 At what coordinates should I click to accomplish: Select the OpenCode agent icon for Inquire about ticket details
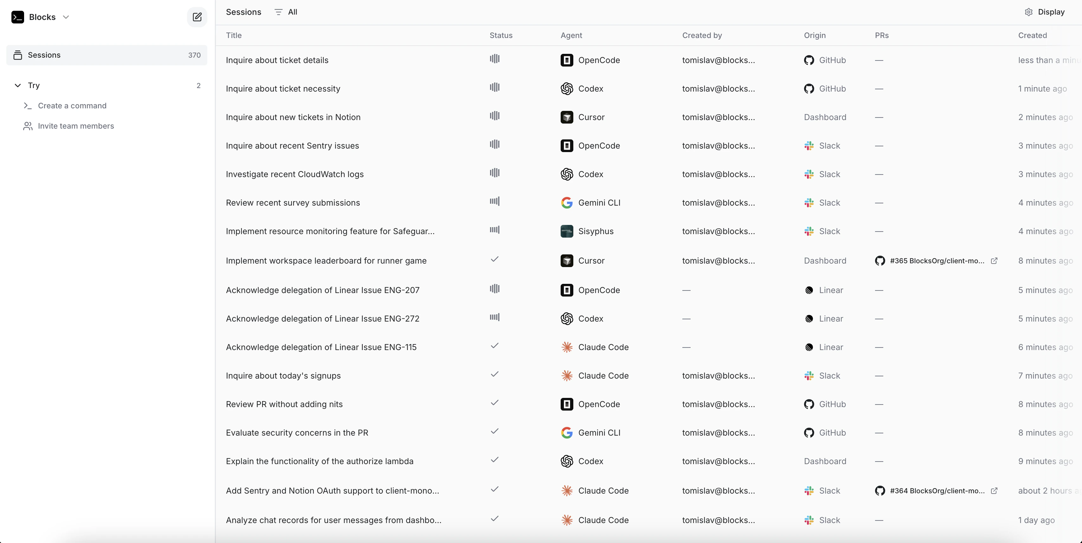567,60
